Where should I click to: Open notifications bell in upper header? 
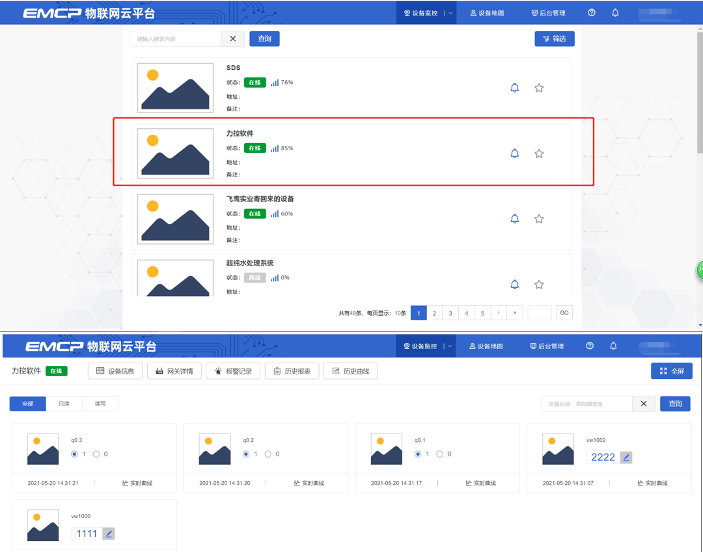[x=615, y=12]
